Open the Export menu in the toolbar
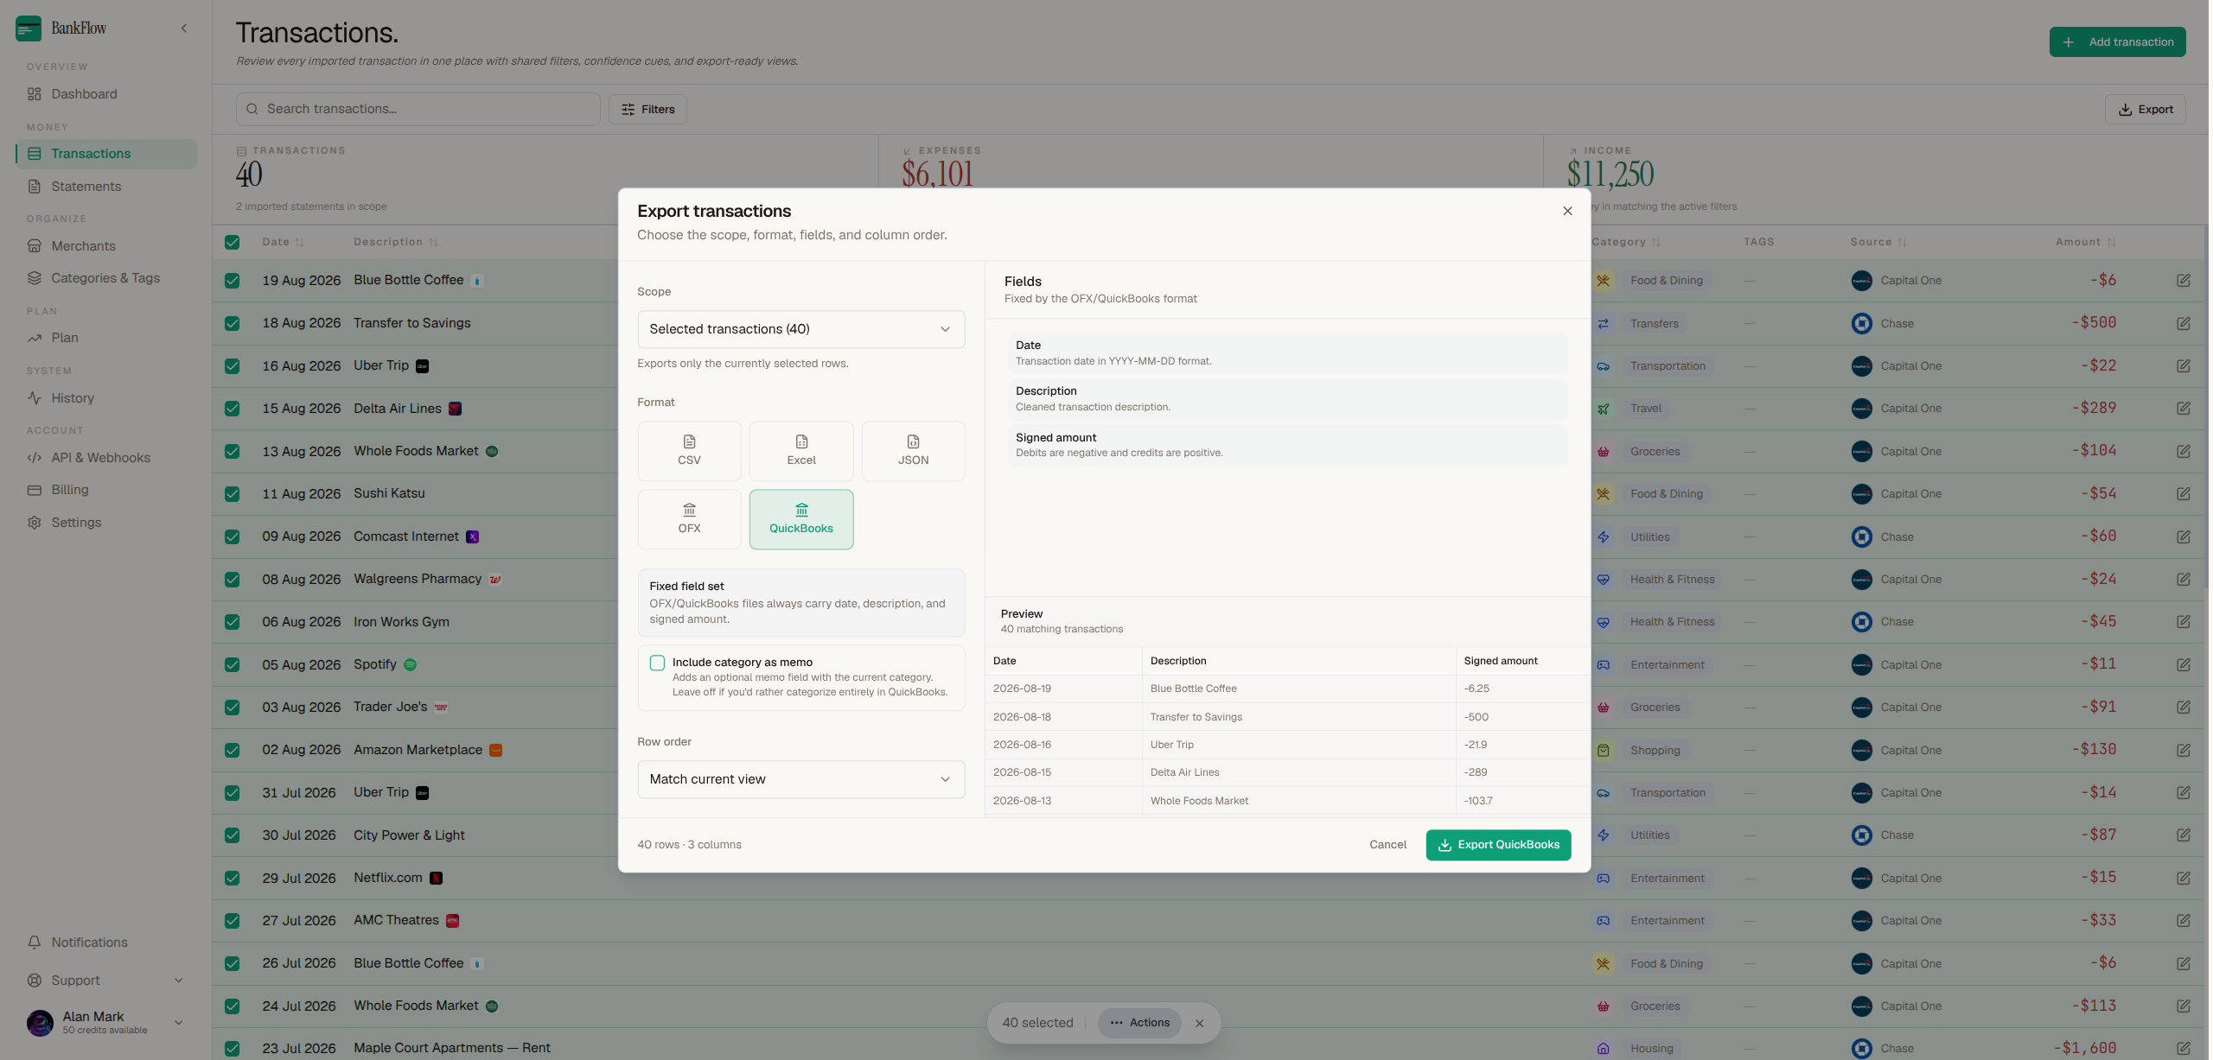This screenshot has width=2213, height=1060. [2145, 110]
